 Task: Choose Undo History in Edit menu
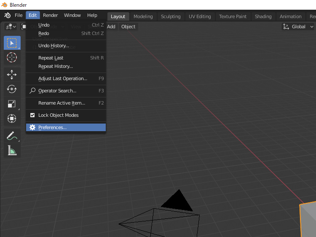pos(54,46)
